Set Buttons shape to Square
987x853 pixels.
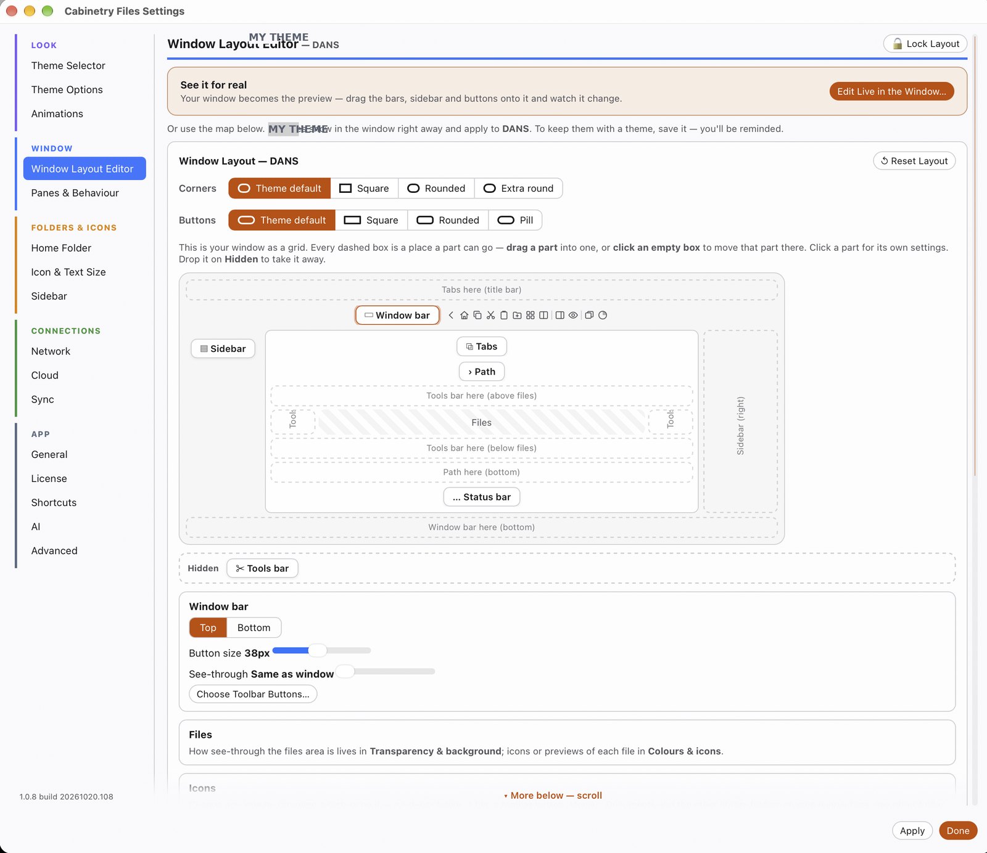[371, 220]
